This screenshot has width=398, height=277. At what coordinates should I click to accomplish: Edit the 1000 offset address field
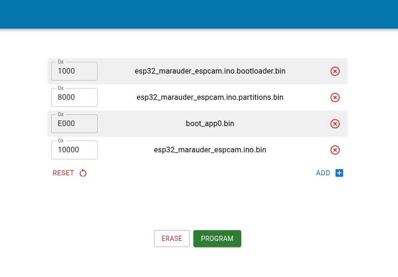74,71
